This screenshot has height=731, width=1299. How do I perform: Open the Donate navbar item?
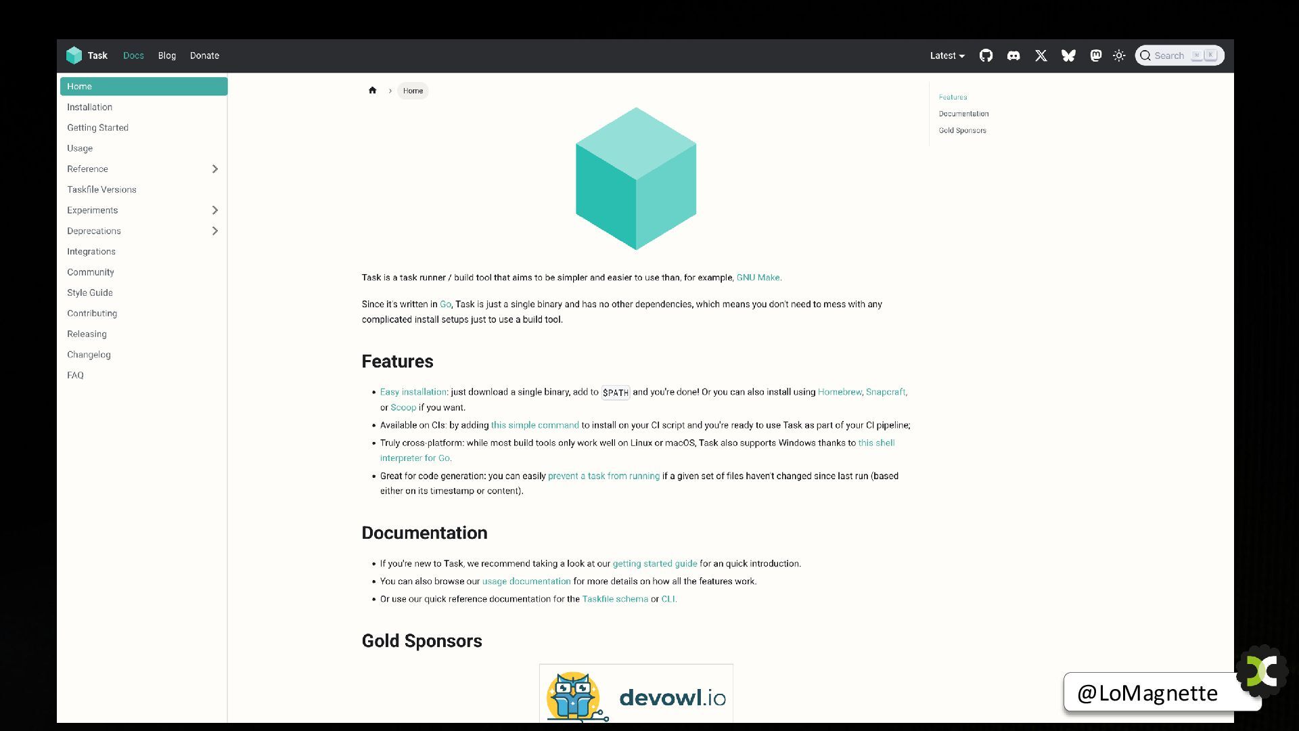pos(204,56)
